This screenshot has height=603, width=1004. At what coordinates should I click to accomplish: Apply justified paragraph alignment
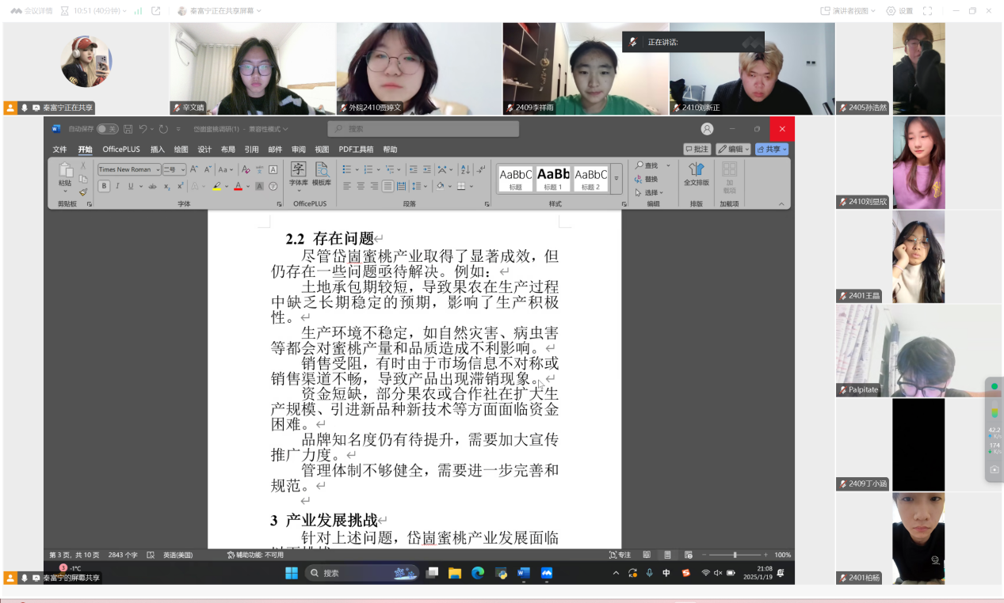(387, 187)
